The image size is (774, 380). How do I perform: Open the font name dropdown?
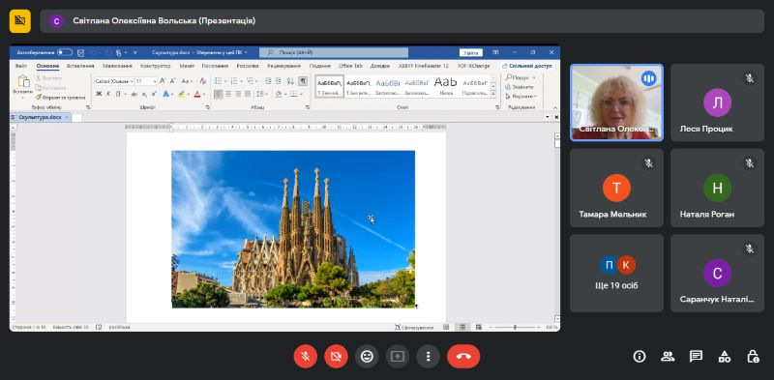pos(132,81)
